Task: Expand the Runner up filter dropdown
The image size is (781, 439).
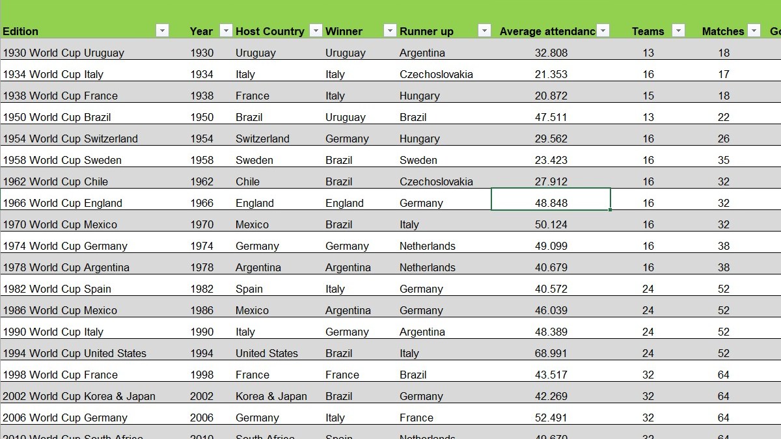Action: pyautogui.click(x=484, y=31)
